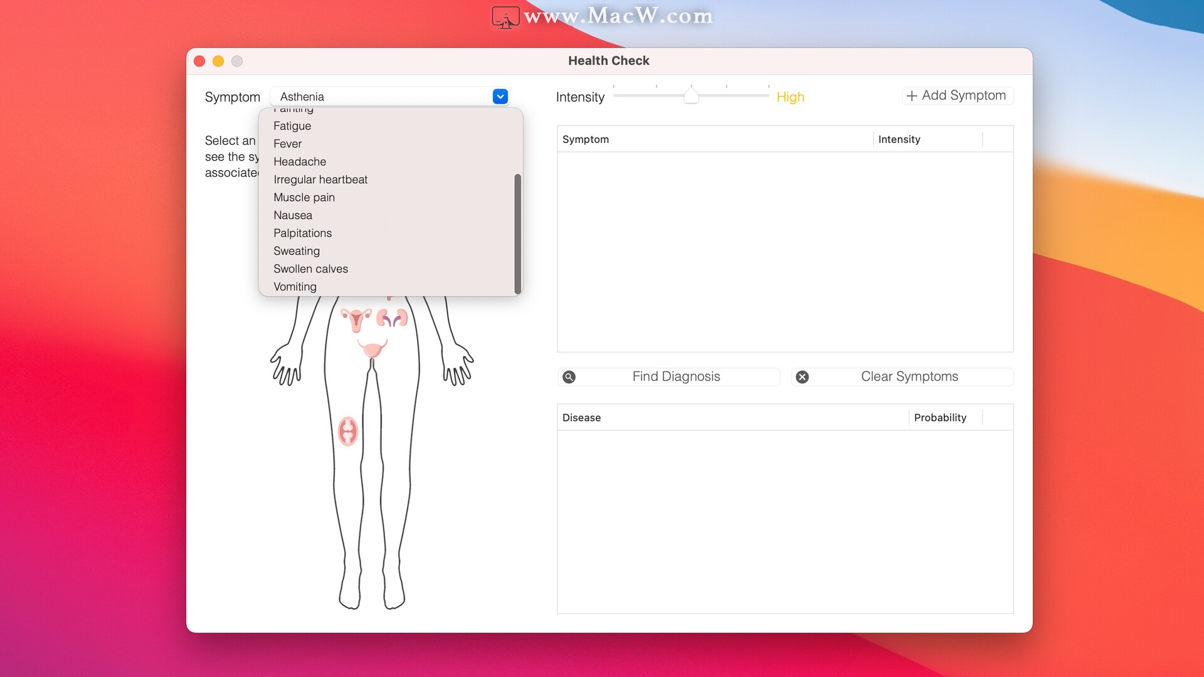Click the Probability column header
The height and width of the screenshot is (677, 1204).
click(x=940, y=417)
